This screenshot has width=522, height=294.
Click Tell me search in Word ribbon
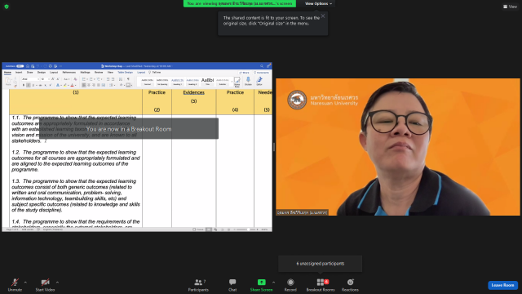[155, 73]
